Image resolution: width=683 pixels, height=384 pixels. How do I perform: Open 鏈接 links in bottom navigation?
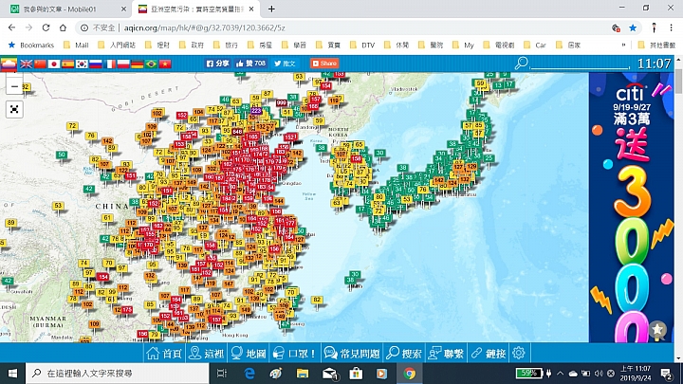pos(488,353)
